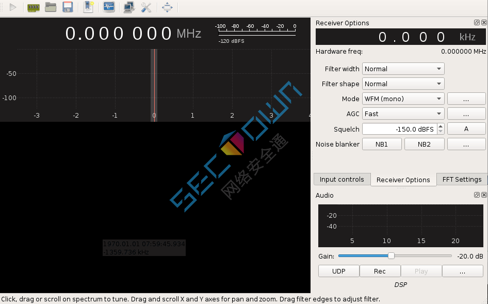488x304 pixels.
Task: Open demodulator options button next to Mode
Action: tap(466, 99)
